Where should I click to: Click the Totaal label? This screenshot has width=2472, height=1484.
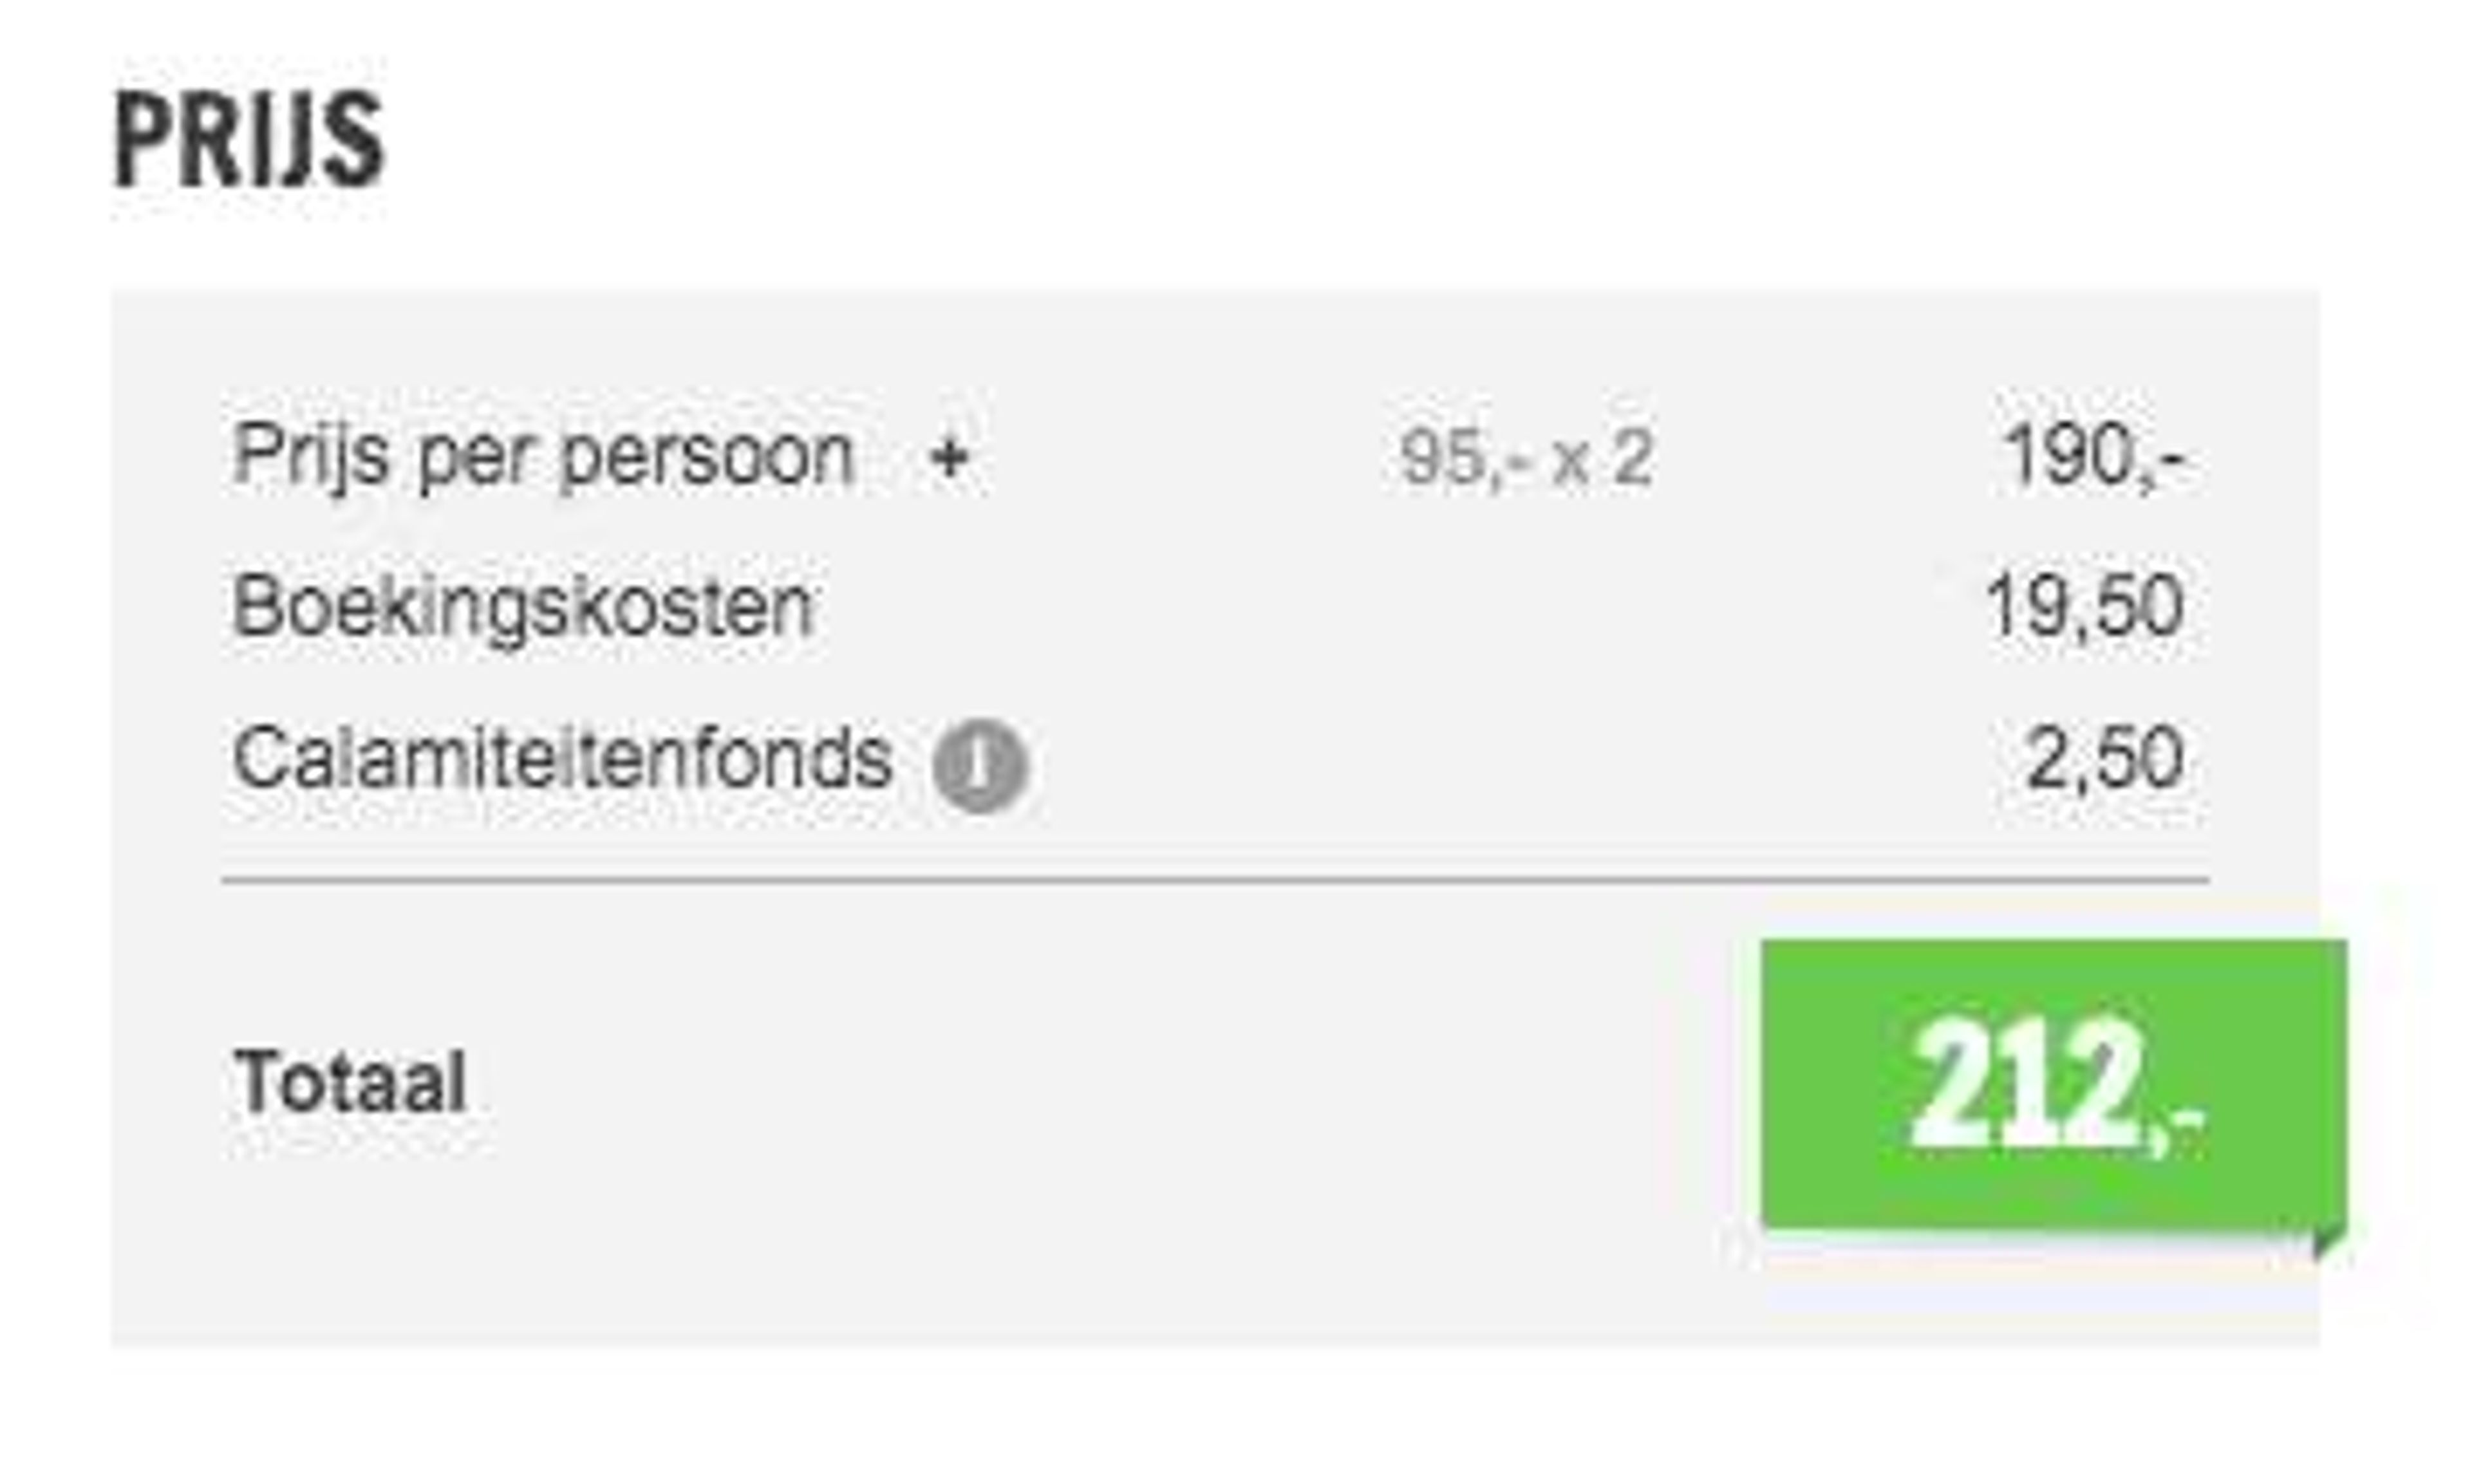[350, 1082]
